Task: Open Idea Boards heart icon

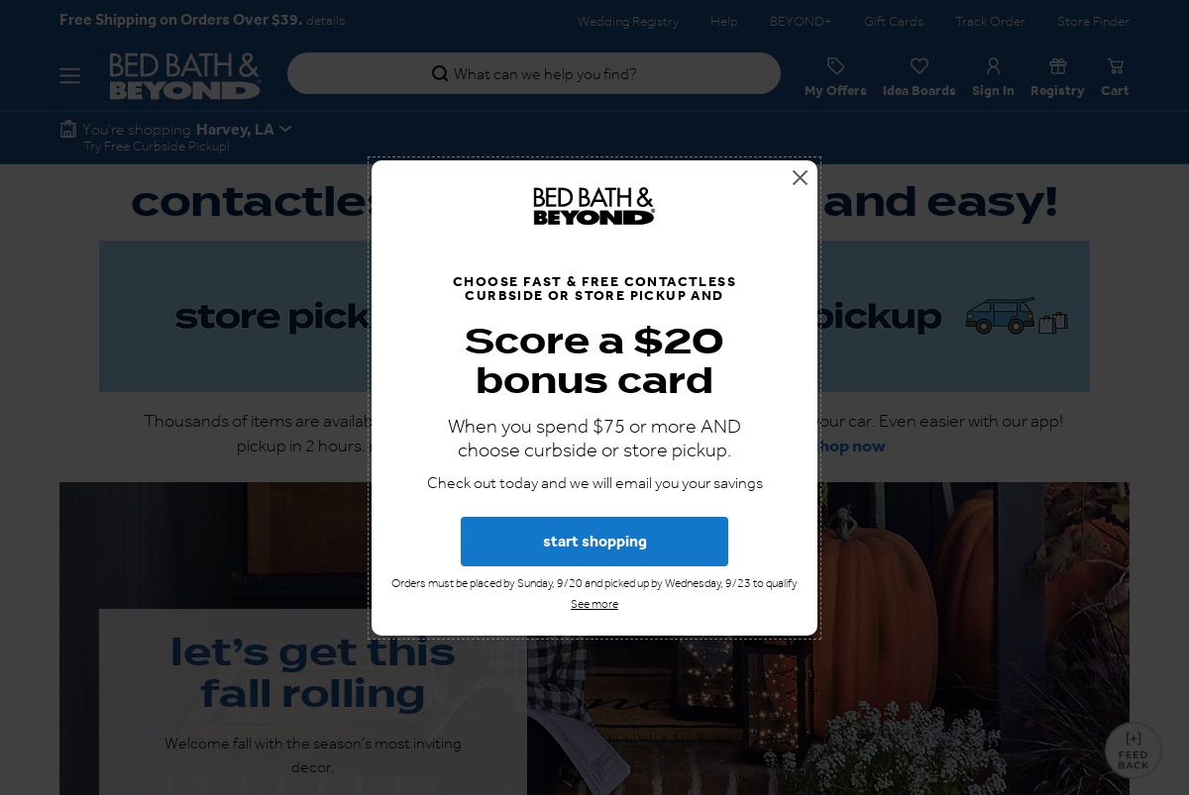Action: pos(919,66)
